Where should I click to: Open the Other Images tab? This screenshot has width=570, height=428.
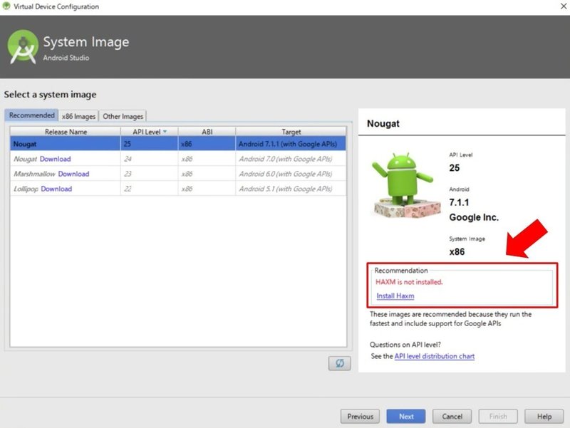coord(123,116)
